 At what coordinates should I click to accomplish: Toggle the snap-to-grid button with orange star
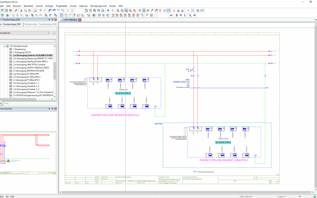[x=144, y=11]
